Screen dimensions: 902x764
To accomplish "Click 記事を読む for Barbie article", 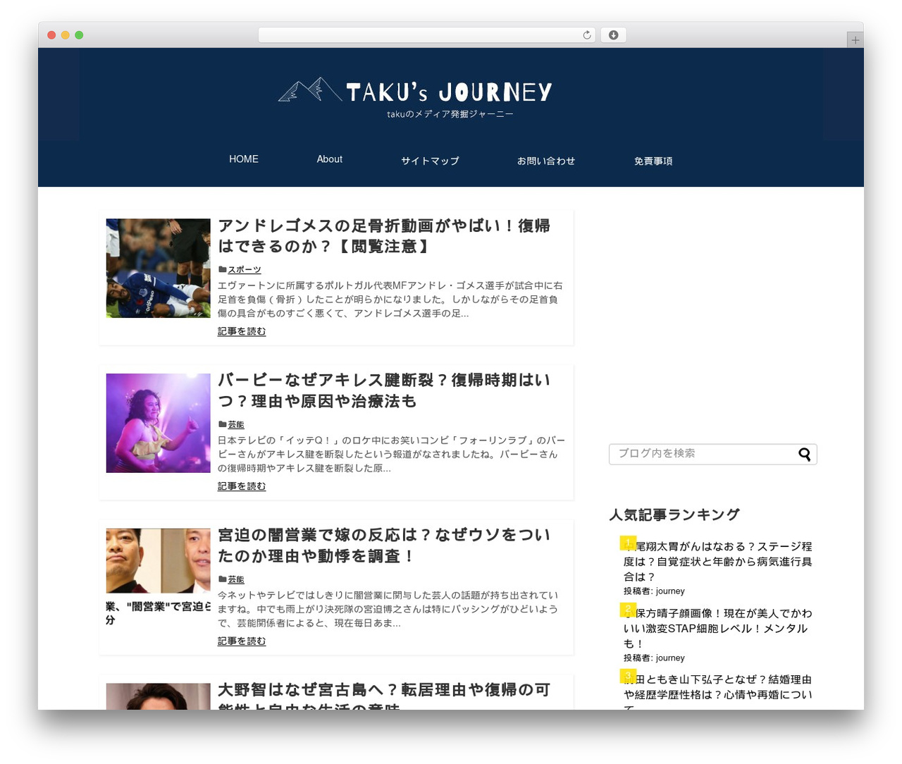I will [242, 486].
